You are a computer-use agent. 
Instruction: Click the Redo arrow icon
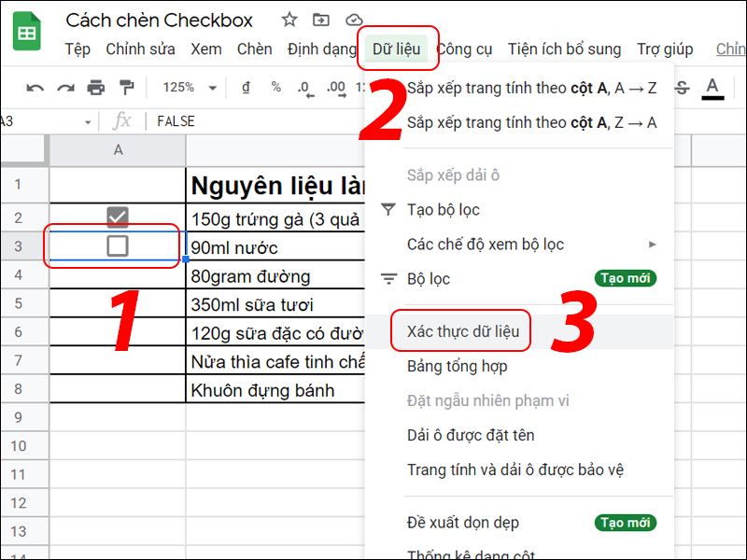pos(65,88)
